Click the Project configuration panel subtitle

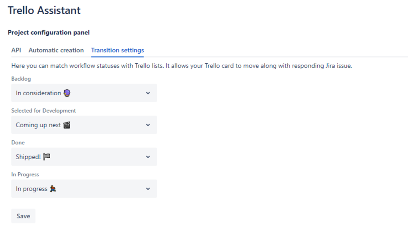coord(49,32)
